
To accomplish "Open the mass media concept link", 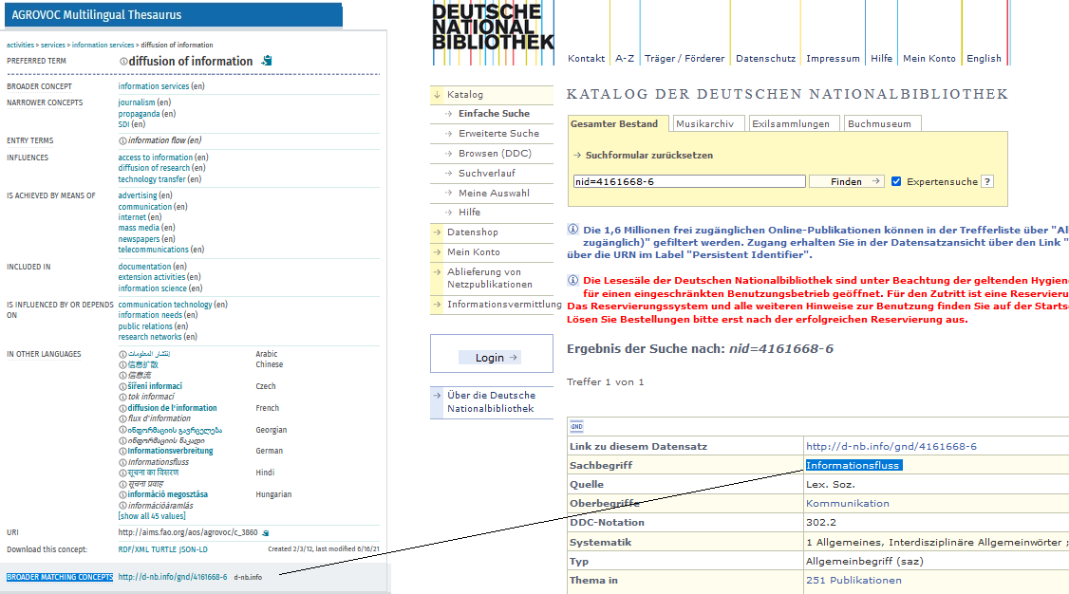I will [139, 228].
